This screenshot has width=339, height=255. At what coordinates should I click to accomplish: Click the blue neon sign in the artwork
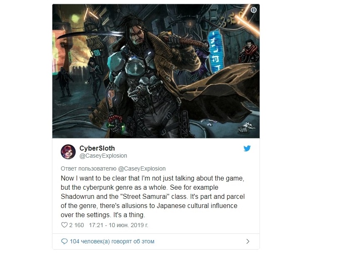tap(215, 51)
